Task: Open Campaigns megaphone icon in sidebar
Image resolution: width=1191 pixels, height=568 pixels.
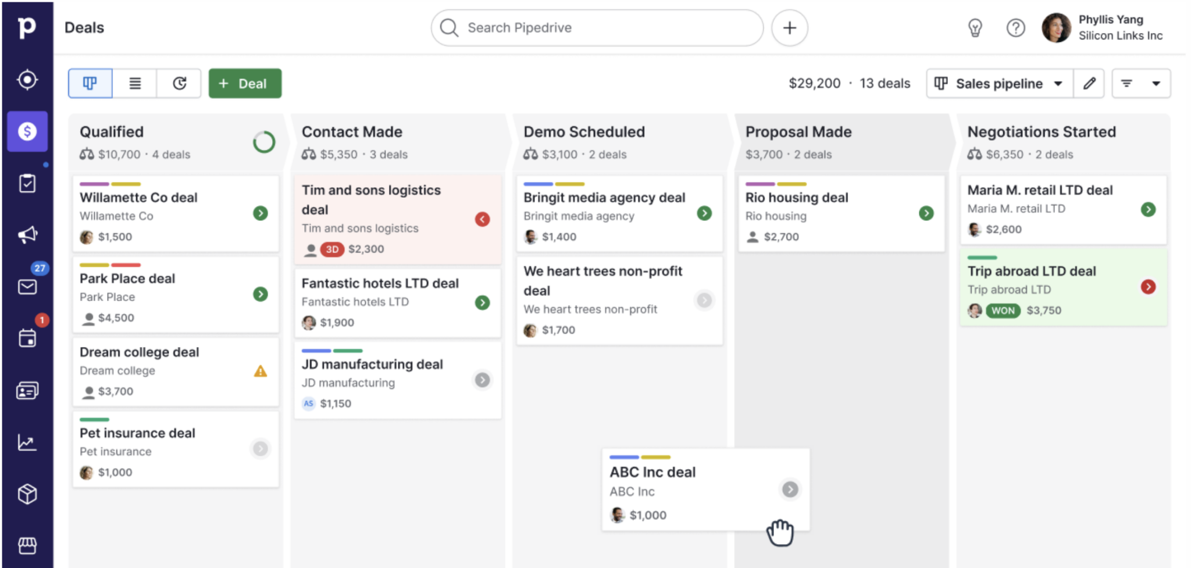Action: [27, 235]
